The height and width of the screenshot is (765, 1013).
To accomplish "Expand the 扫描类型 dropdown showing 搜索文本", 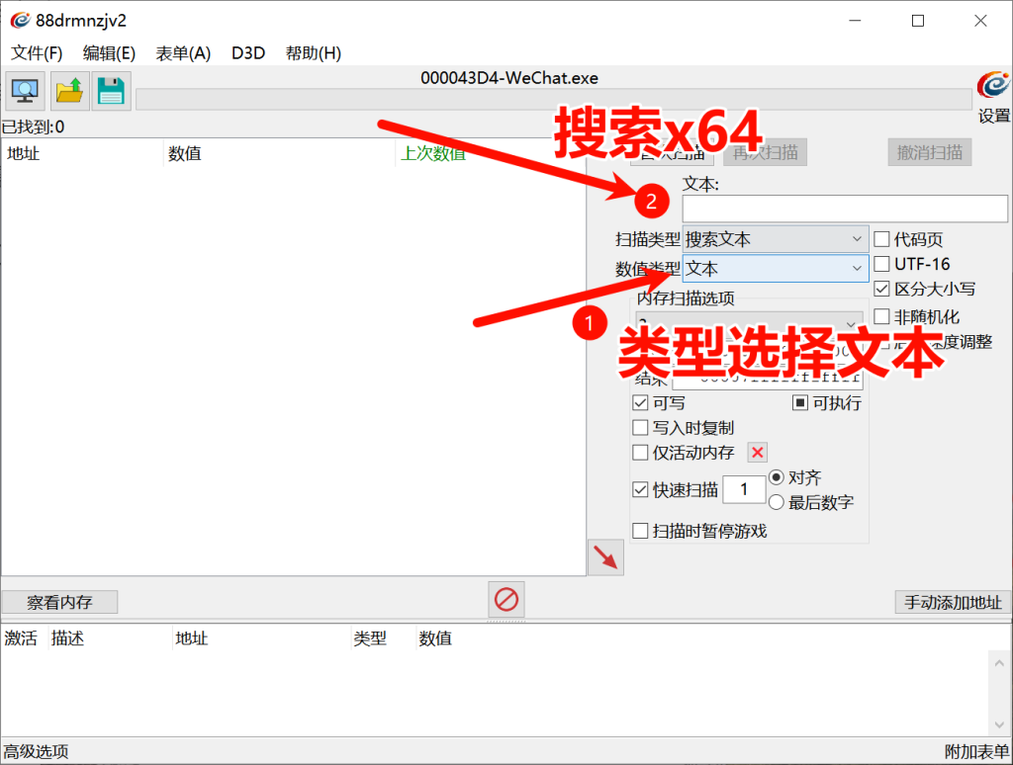I will [x=776, y=239].
